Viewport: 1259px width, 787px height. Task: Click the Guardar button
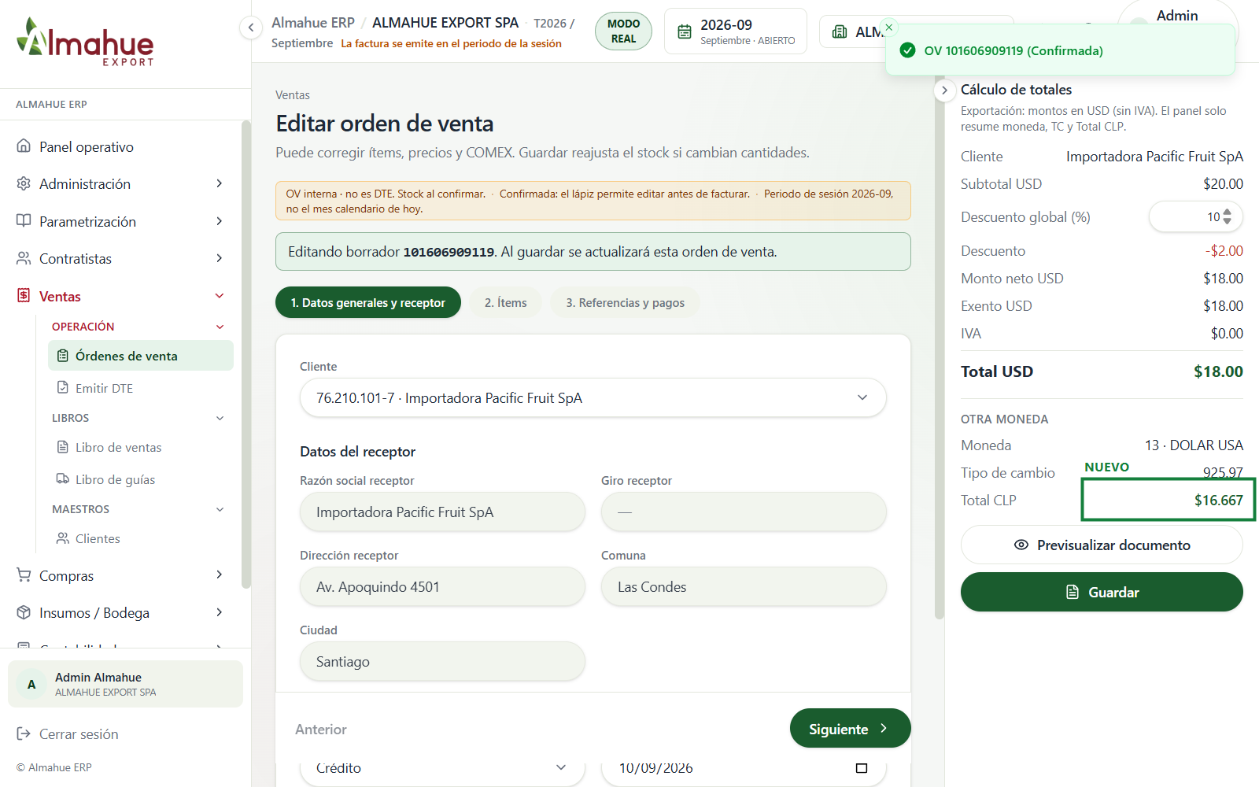tap(1102, 592)
